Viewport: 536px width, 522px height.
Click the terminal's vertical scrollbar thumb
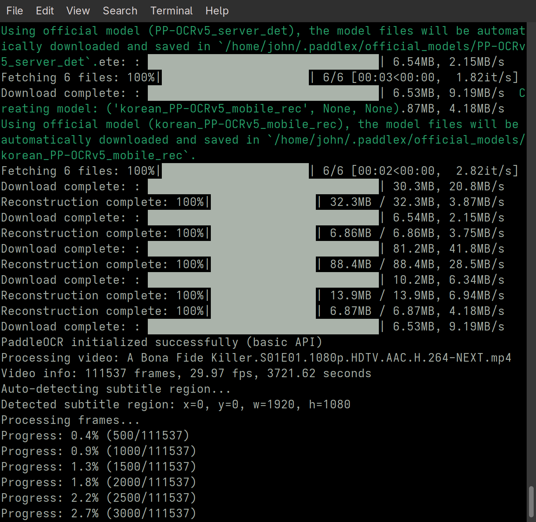[x=531, y=501]
